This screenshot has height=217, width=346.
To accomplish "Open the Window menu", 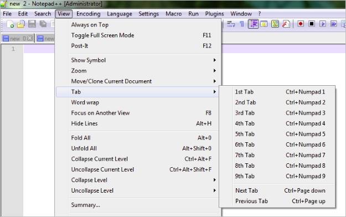I will click(x=241, y=14).
